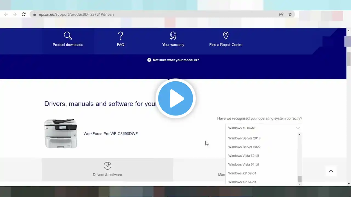The image size is (351, 197).
Task: Click the page scrollbar down arrow
Action: [349, 184]
